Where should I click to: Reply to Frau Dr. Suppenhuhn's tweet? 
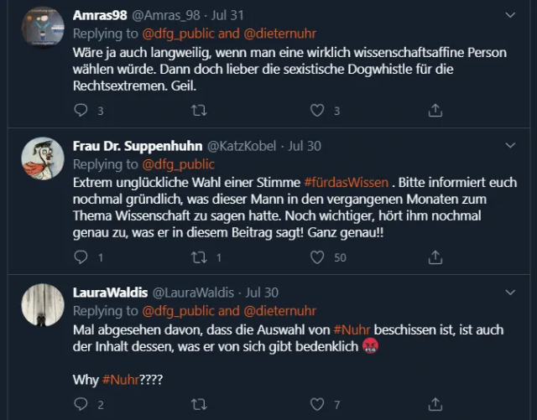tap(81, 257)
